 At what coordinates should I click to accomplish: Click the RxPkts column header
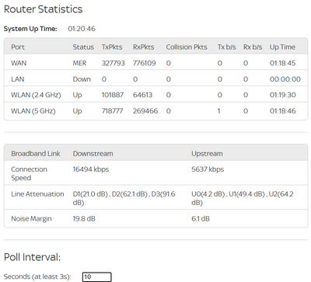point(144,47)
